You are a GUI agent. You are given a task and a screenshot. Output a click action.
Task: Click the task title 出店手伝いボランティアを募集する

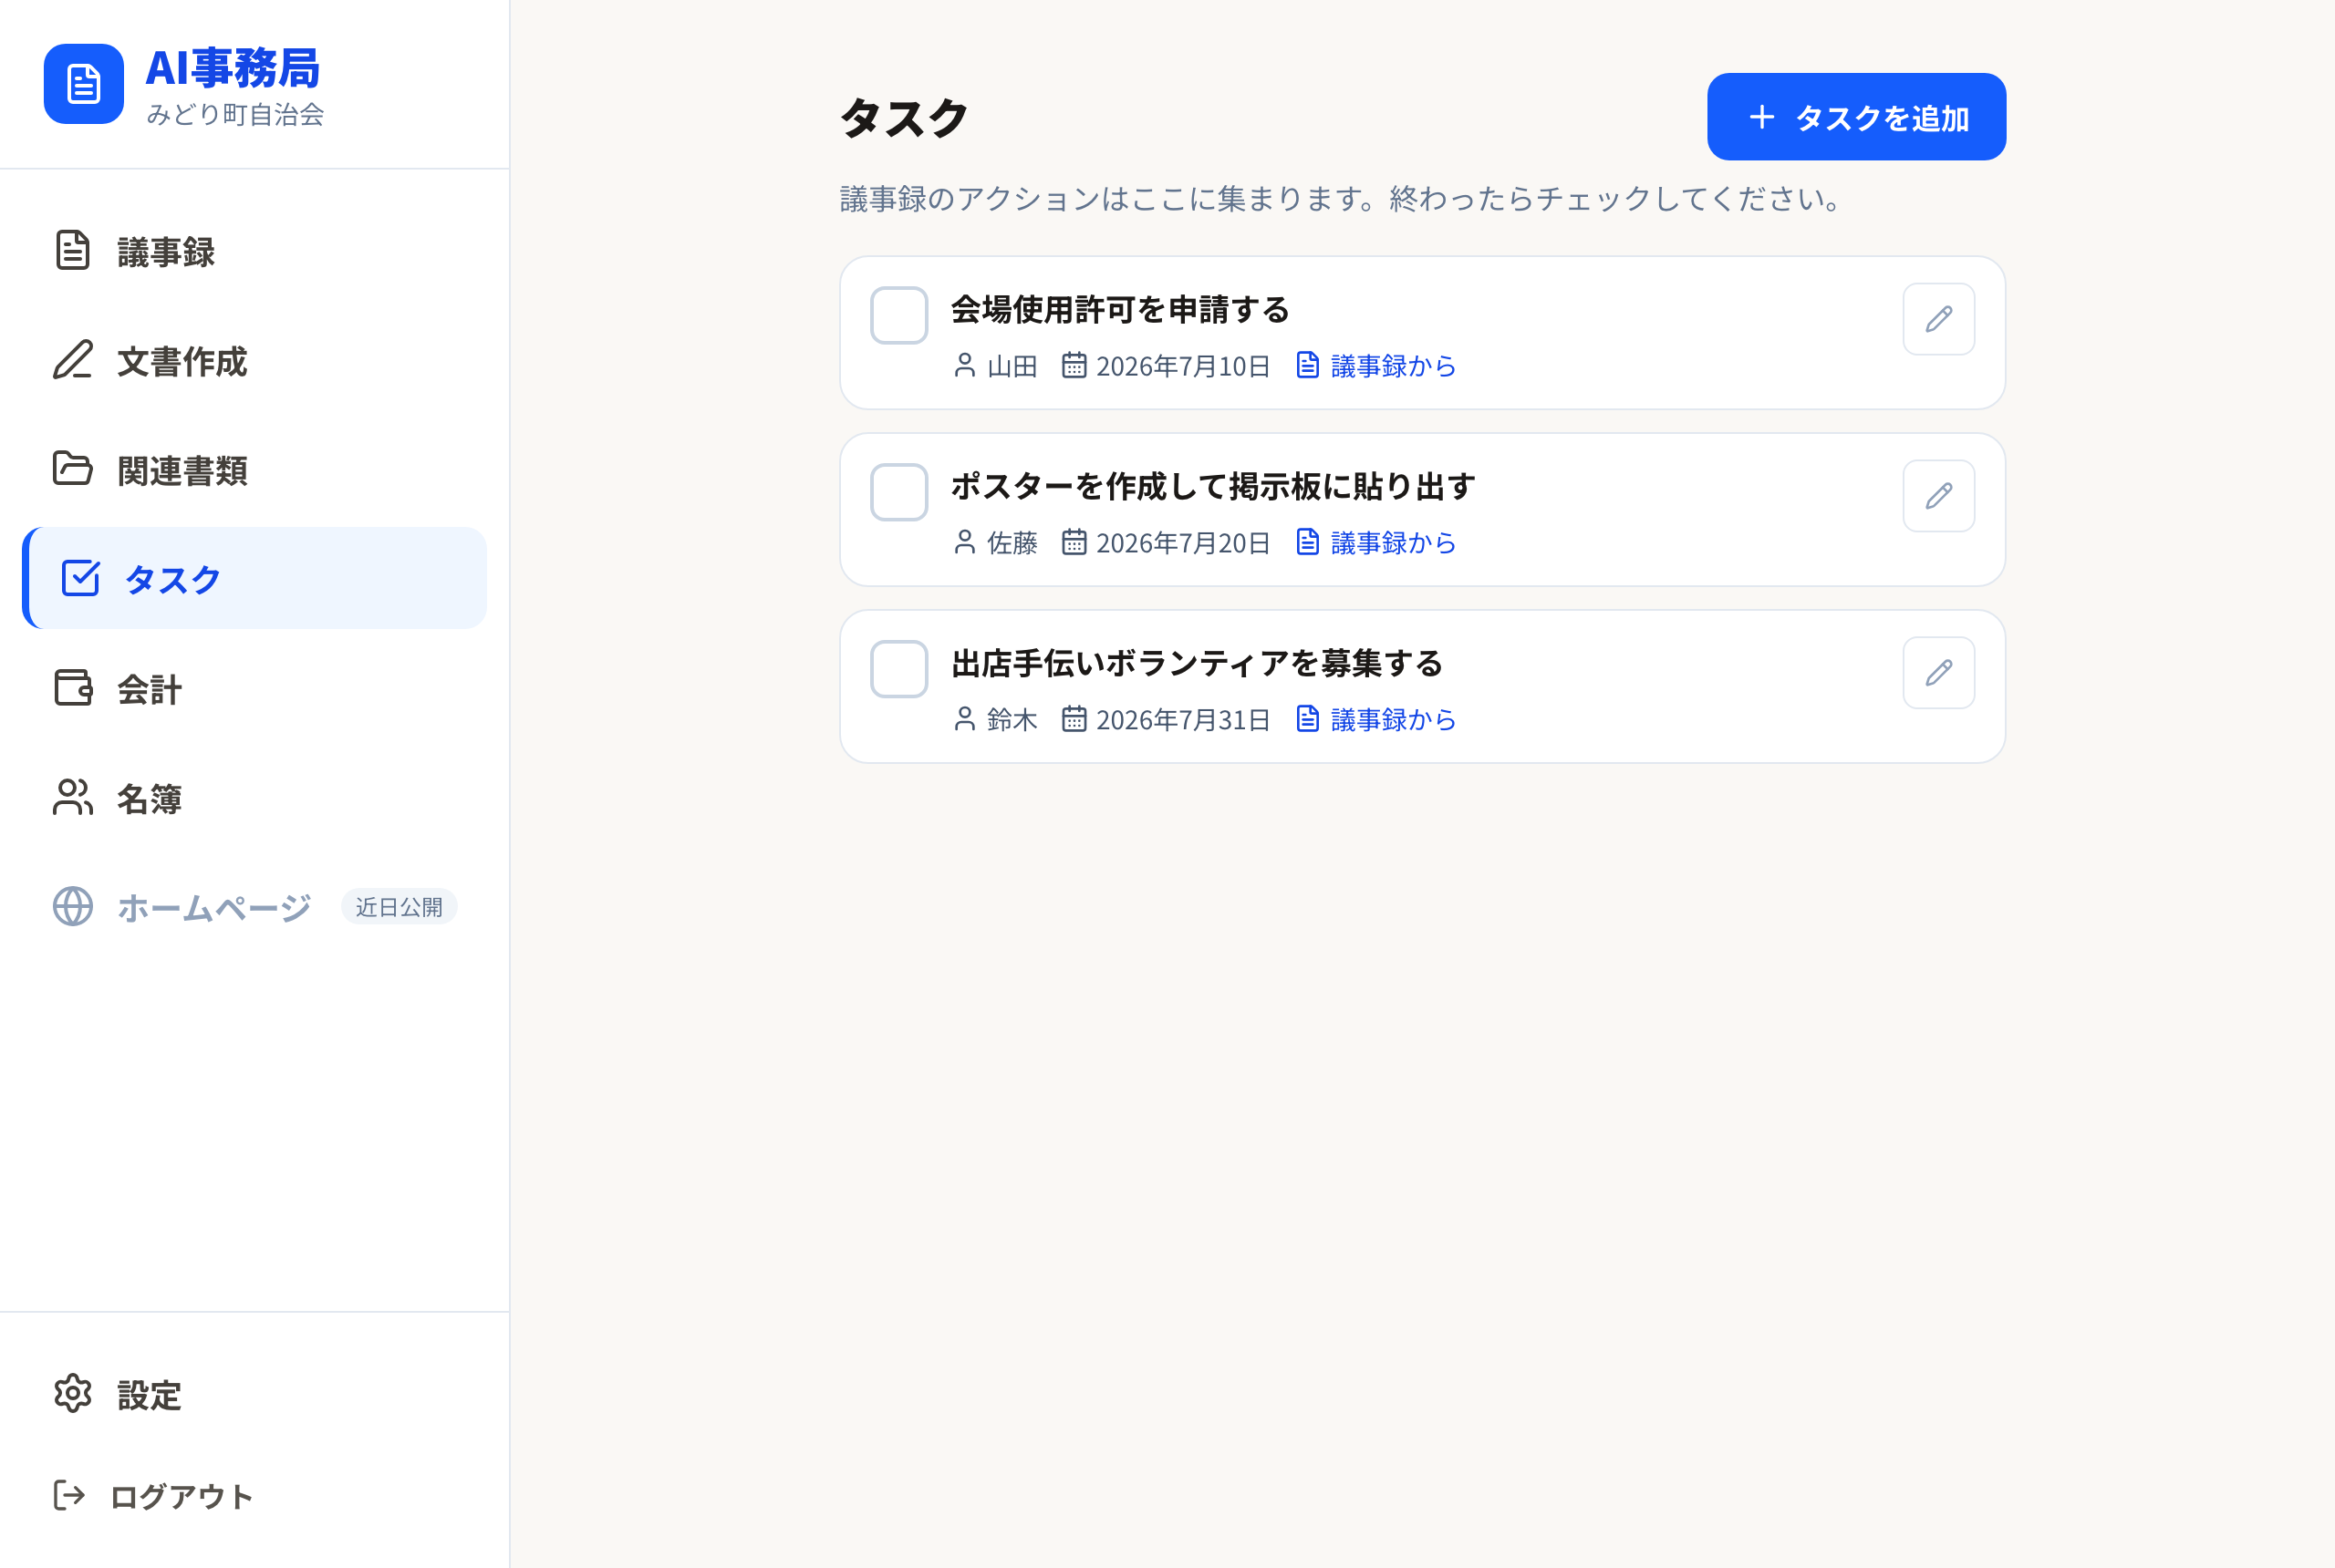click(x=1198, y=663)
